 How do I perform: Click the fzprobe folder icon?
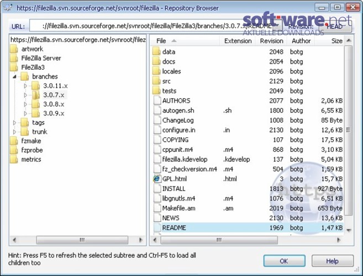14,150
